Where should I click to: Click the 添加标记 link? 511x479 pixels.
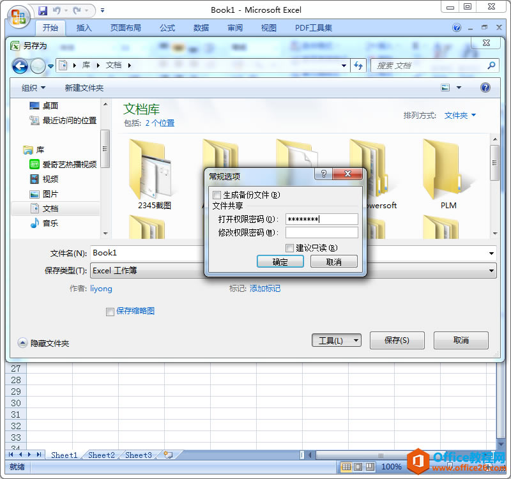click(265, 289)
